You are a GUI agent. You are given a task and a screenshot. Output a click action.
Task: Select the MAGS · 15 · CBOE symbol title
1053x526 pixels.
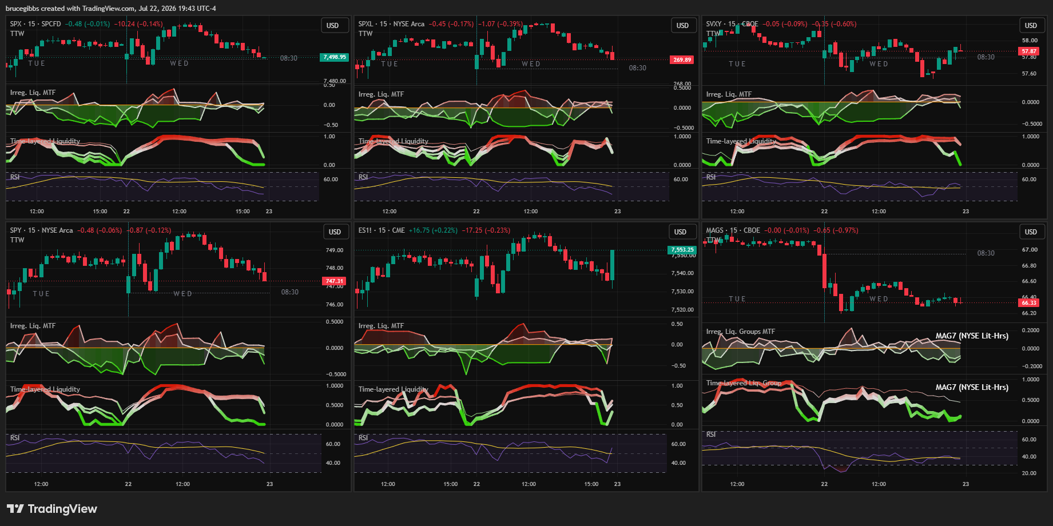click(733, 230)
